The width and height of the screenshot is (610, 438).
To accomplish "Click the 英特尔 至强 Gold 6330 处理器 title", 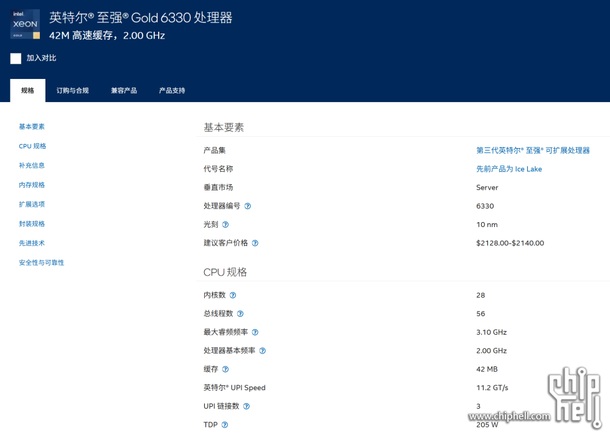I will click(141, 17).
